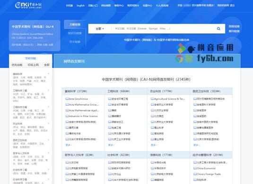Click the book icon beside 安徽医科大学学报

click(x=195, y=105)
